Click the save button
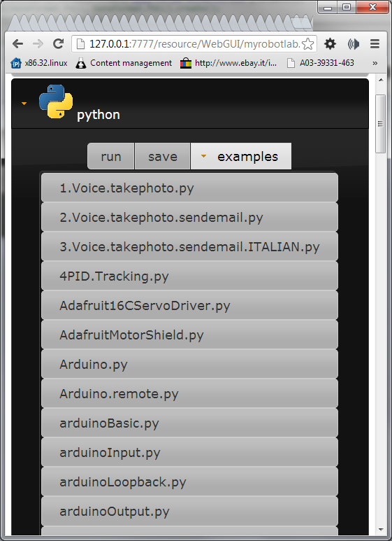Screen dimensions: 392x541 pos(163,156)
